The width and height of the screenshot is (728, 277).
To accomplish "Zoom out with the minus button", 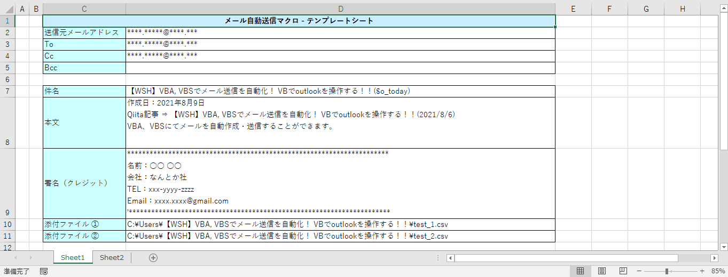I will [639, 271].
